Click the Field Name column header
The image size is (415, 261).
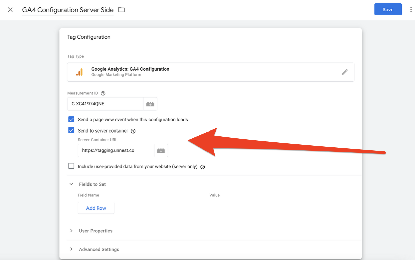pos(88,195)
